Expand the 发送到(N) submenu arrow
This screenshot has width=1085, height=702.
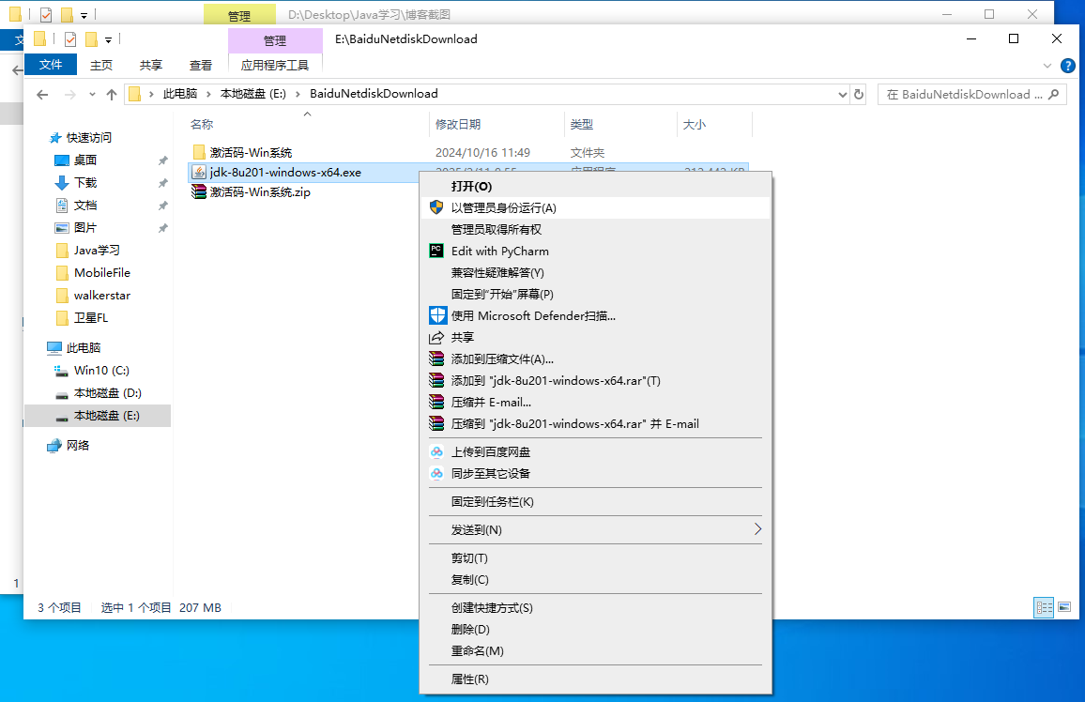[x=757, y=529]
